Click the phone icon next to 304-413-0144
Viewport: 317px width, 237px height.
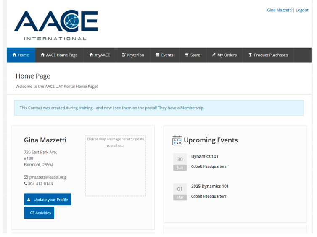click(26, 184)
